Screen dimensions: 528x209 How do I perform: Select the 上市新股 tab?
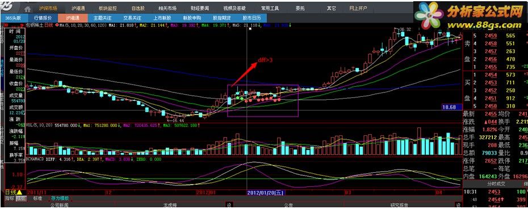[162, 18]
